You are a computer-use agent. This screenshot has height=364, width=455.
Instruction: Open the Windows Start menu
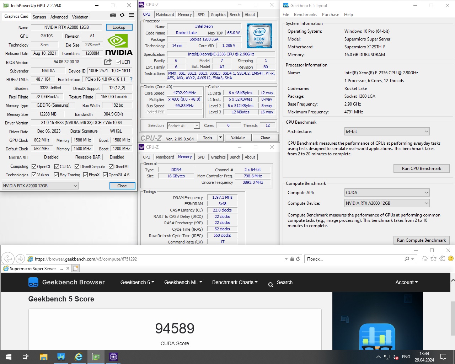tap(9, 357)
